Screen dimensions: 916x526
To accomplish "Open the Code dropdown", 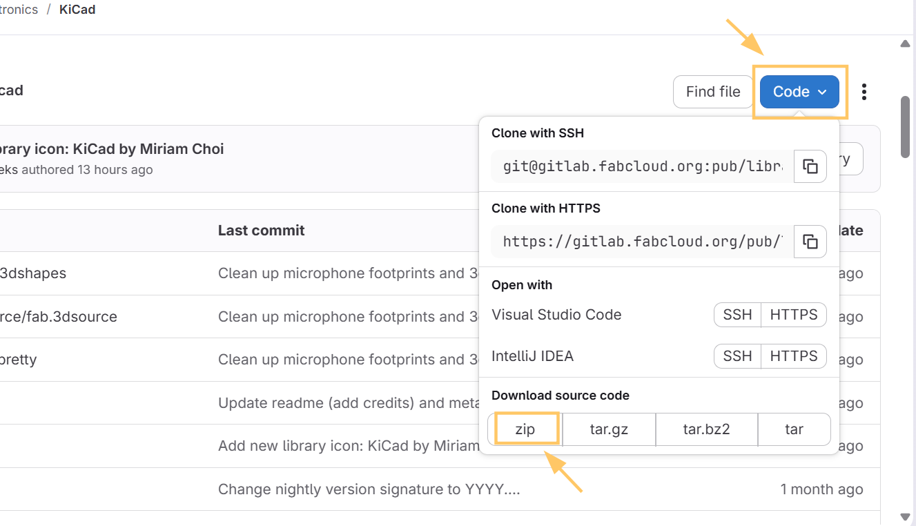I will [799, 91].
